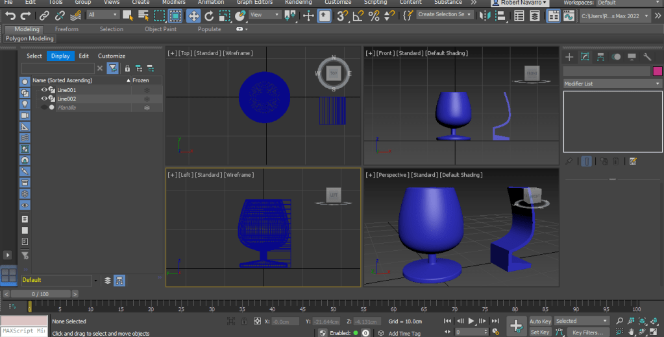The width and height of the screenshot is (664, 337).
Task: Click the Select by Name icon
Action: coord(143,15)
